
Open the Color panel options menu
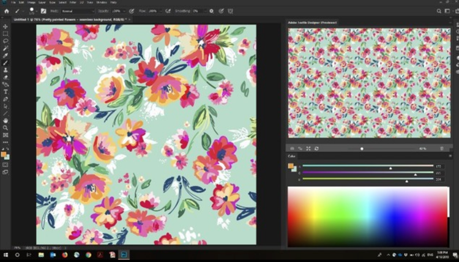coord(450,156)
